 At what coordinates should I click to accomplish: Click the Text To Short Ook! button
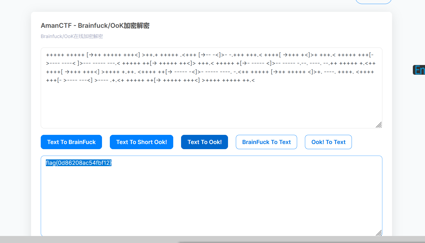pyautogui.click(x=141, y=142)
